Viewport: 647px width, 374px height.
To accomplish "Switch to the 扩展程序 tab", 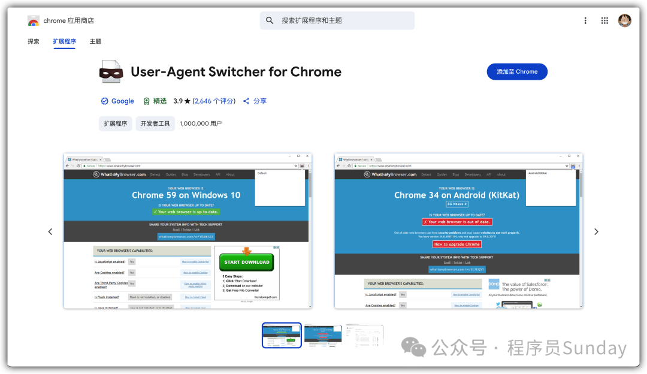I will point(64,41).
